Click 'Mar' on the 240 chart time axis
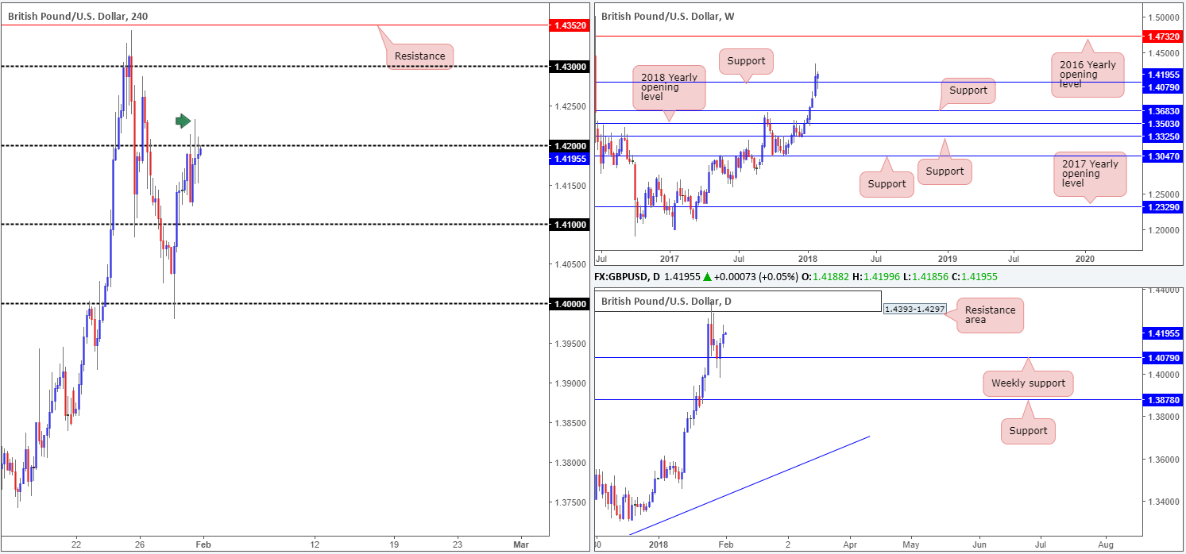The height and width of the screenshot is (554, 1186). pyautogui.click(x=520, y=544)
